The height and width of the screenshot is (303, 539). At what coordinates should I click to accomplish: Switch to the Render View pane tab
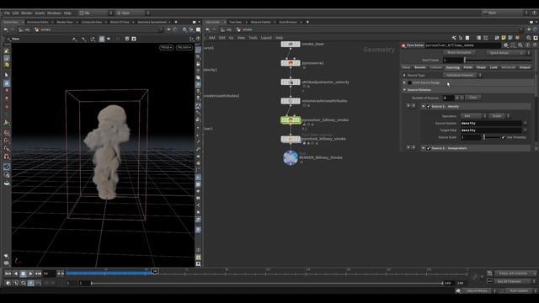(x=65, y=22)
